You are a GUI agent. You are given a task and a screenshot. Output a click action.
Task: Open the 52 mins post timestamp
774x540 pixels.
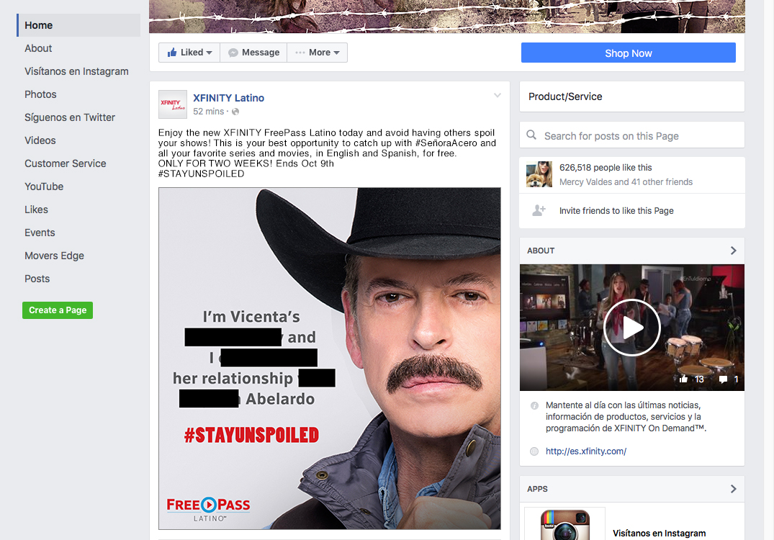(208, 112)
